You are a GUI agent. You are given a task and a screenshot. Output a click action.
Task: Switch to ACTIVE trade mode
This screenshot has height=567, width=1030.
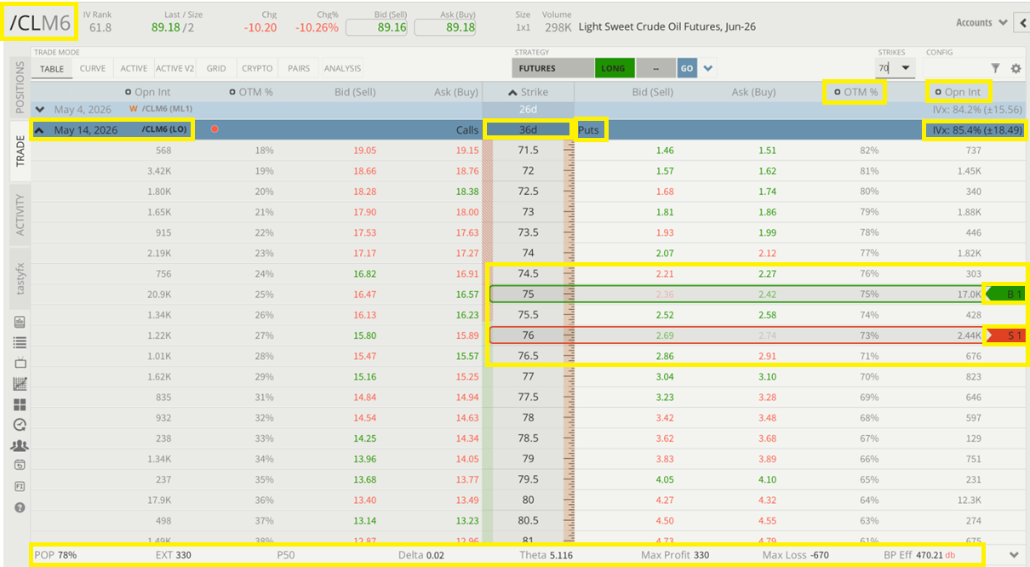(x=134, y=69)
